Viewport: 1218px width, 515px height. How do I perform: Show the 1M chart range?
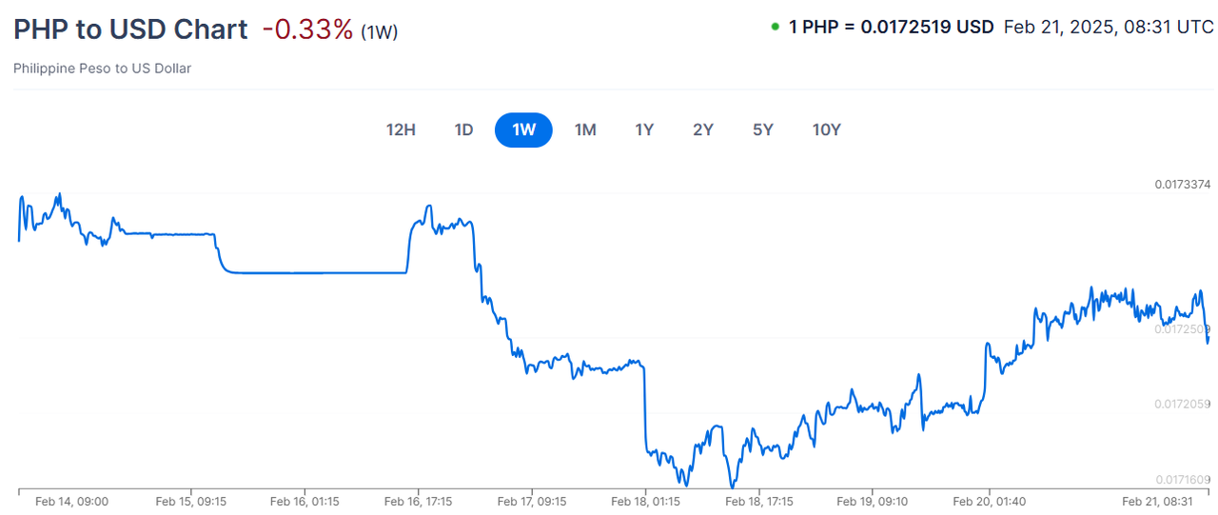point(585,130)
